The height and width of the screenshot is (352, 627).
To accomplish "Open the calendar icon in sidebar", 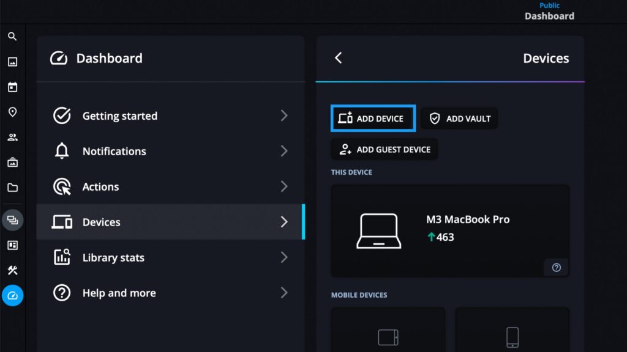I will click(12, 87).
